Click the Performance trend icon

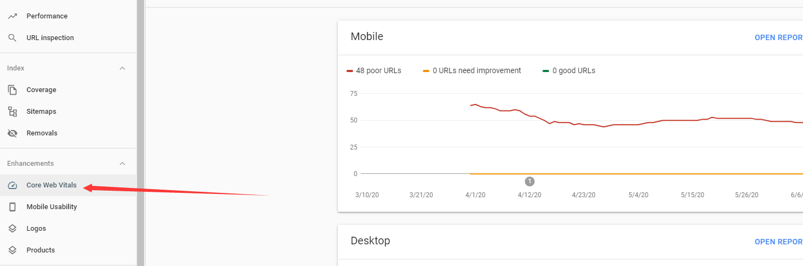12,16
